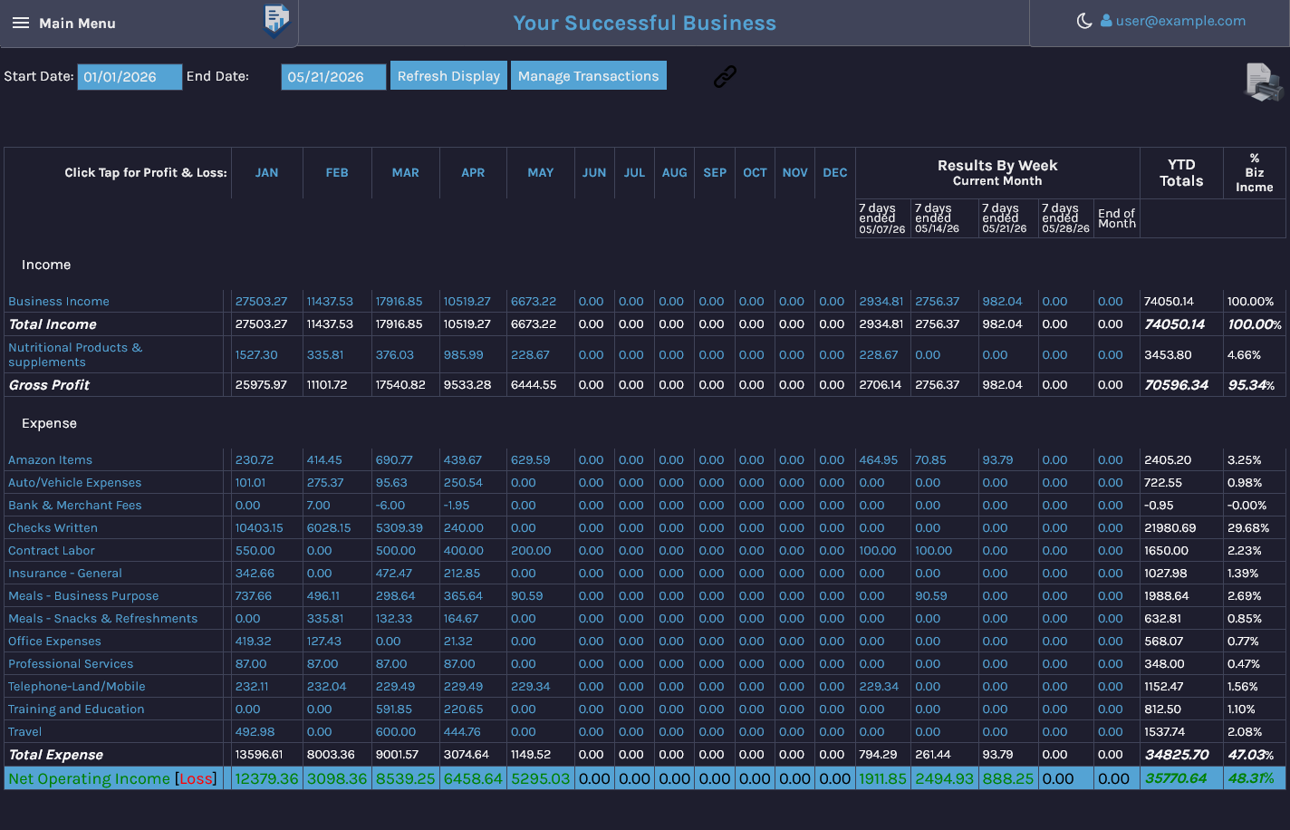The height and width of the screenshot is (830, 1290).
Task: Open APR profit & loss column
Action: coord(473,173)
